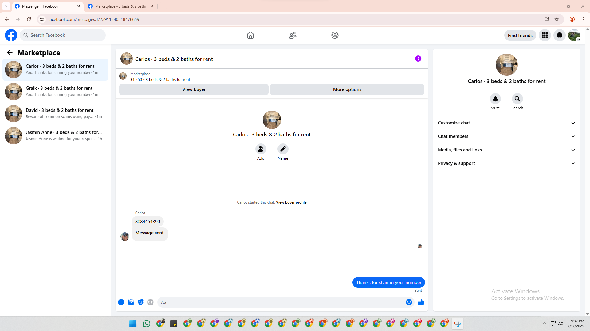This screenshot has width=590, height=331.
Task: Open the Facebook menu grid icon
Action: (545, 35)
